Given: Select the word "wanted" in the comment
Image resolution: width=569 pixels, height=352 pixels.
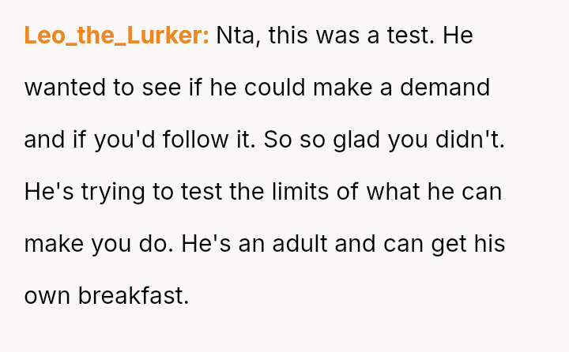Looking at the screenshot, I should point(65,88).
